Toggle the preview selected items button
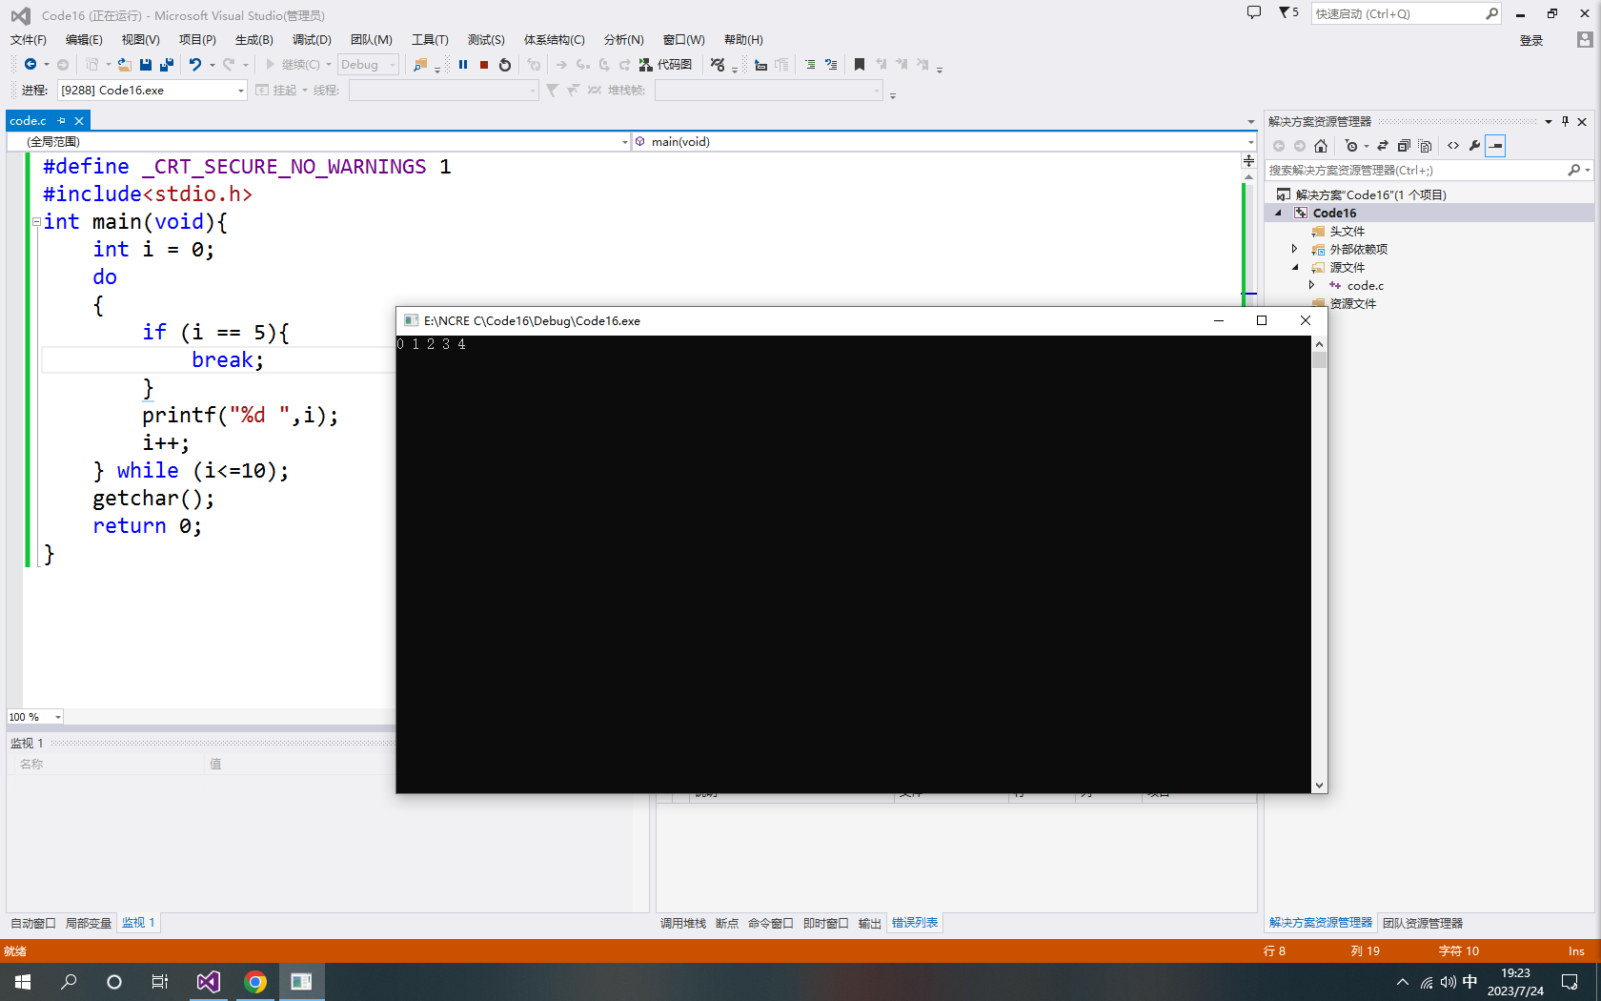Image resolution: width=1601 pixels, height=1001 pixels. (1495, 146)
